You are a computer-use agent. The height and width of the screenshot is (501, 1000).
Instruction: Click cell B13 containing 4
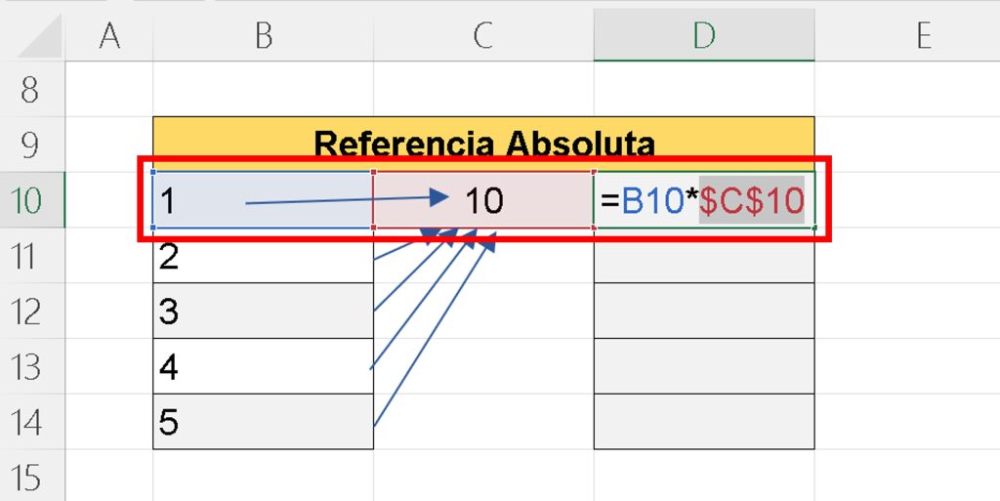pos(264,366)
